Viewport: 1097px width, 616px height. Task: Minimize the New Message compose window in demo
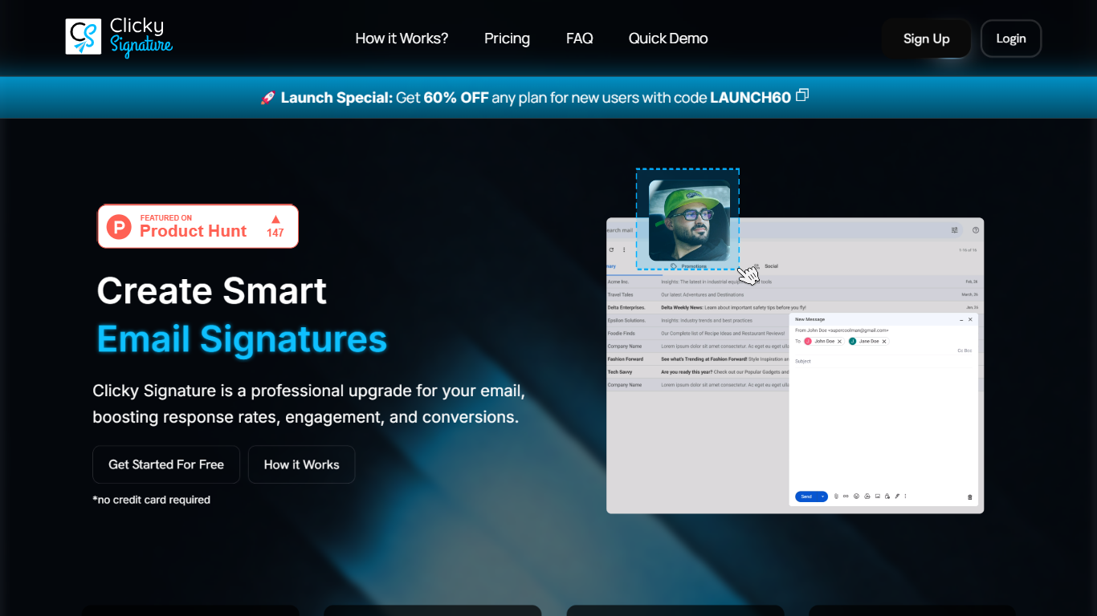coord(961,319)
